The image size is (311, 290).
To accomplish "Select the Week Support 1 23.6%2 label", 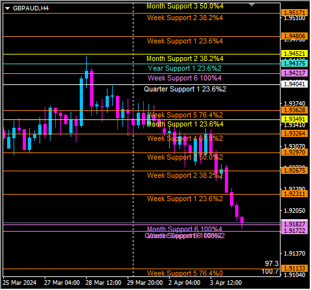I will coord(185,199).
